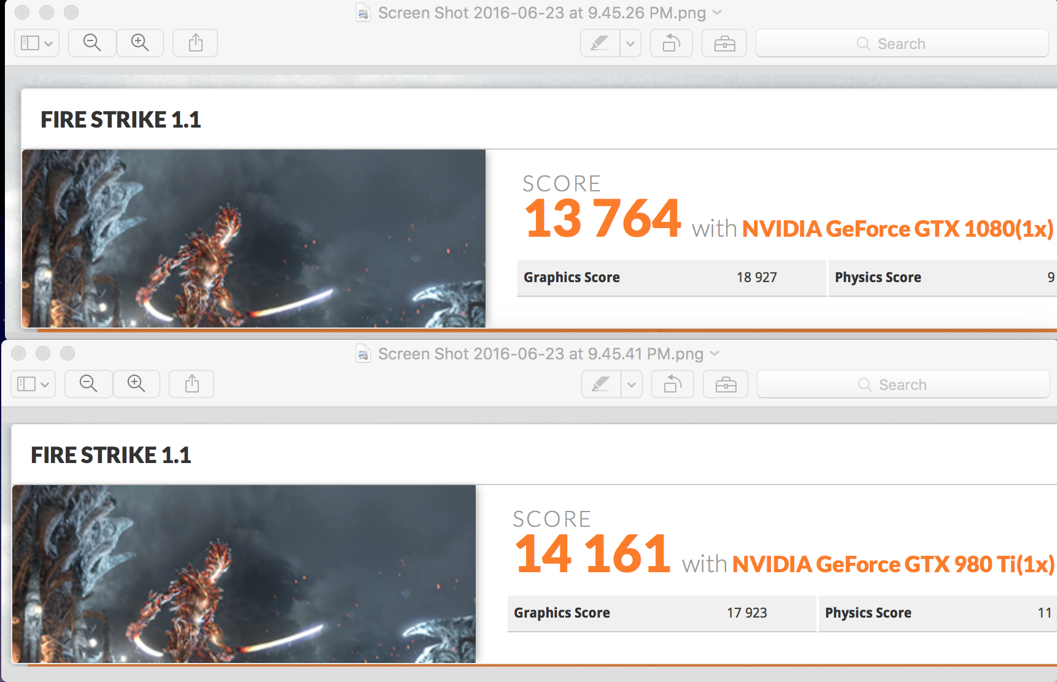1057x682 pixels.
Task: Click Graphics Score label in bottom window
Action: [x=562, y=613]
